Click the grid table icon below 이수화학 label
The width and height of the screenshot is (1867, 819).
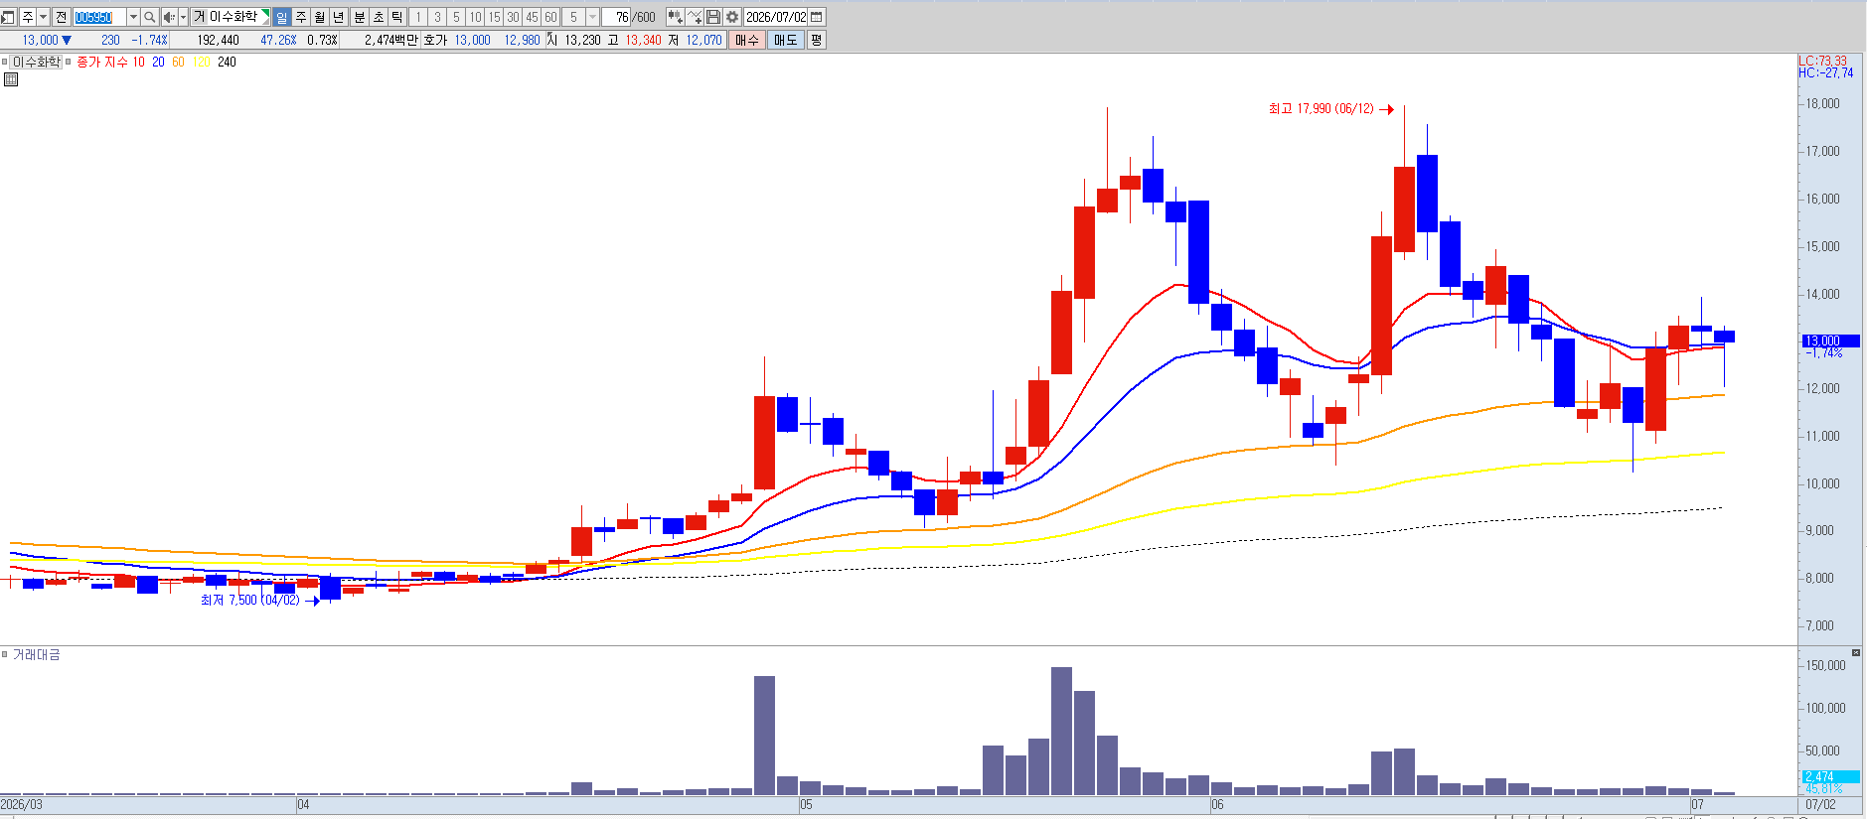(x=11, y=79)
